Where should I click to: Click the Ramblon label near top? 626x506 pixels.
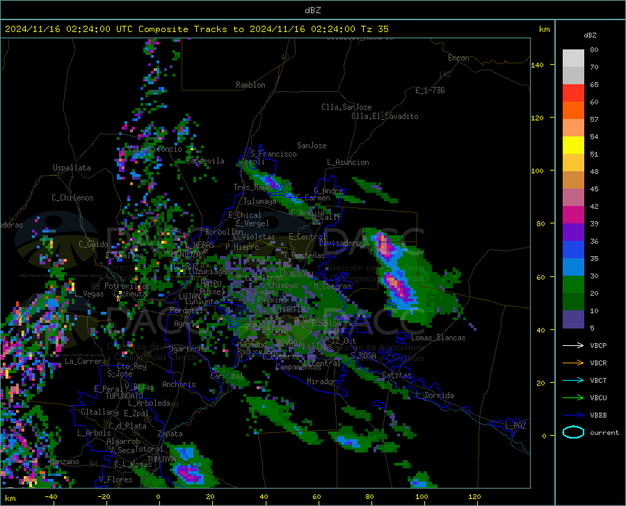(x=250, y=85)
